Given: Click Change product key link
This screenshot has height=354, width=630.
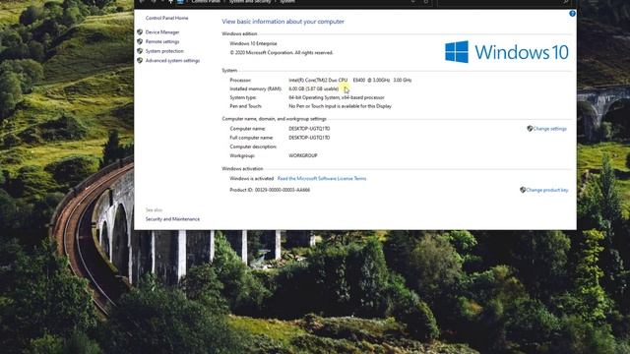Looking at the screenshot, I should coord(547,190).
